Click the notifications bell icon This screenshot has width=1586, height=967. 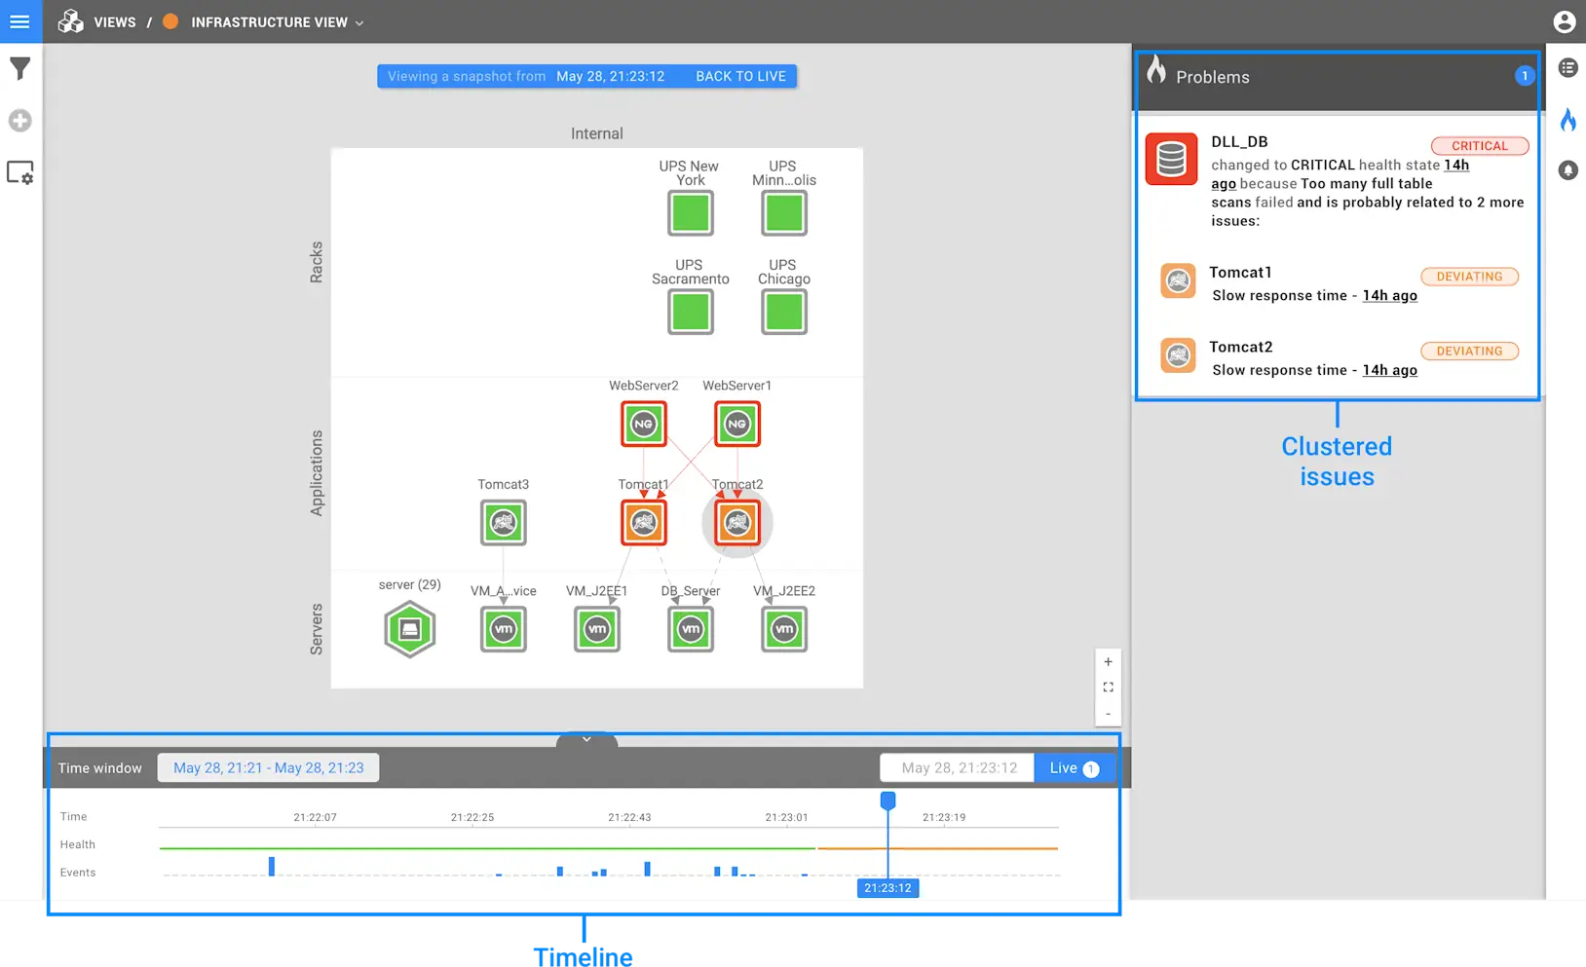1568,170
